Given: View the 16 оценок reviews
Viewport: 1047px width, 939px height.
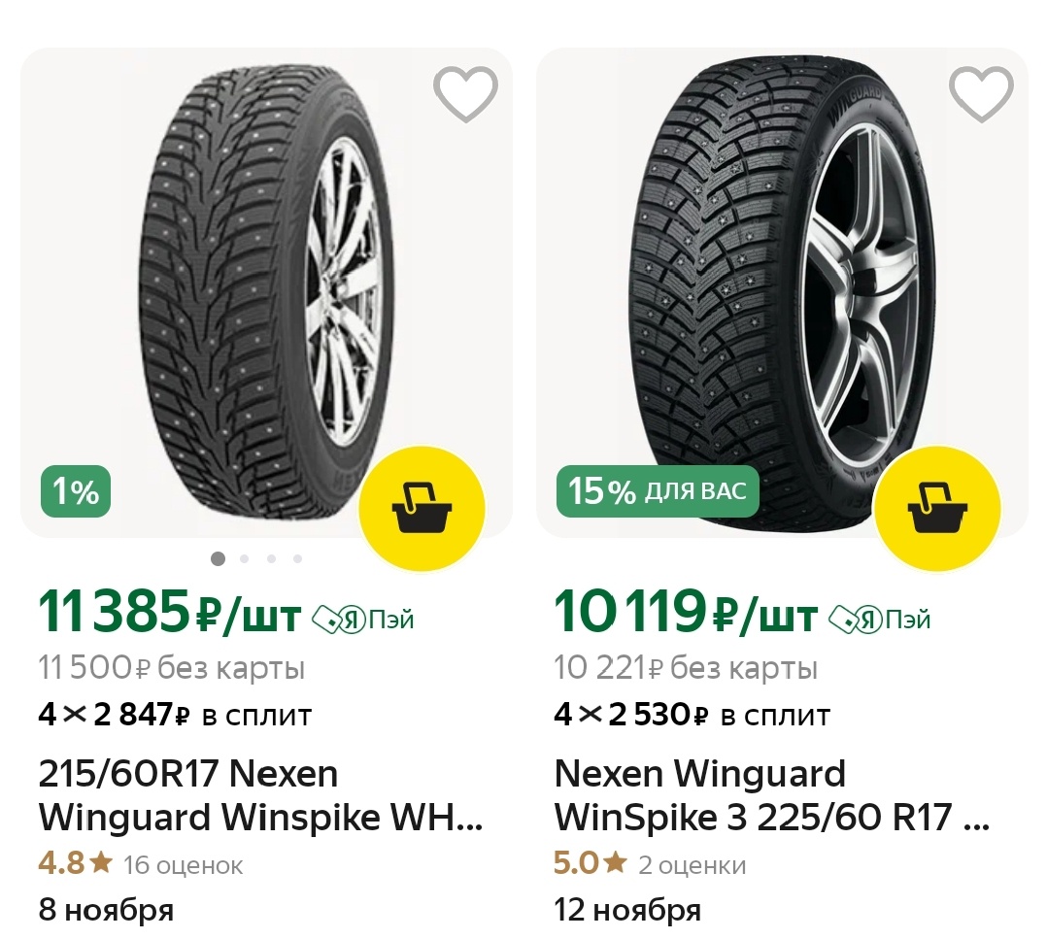Looking at the screenshot, I should [x=183, y=865].
